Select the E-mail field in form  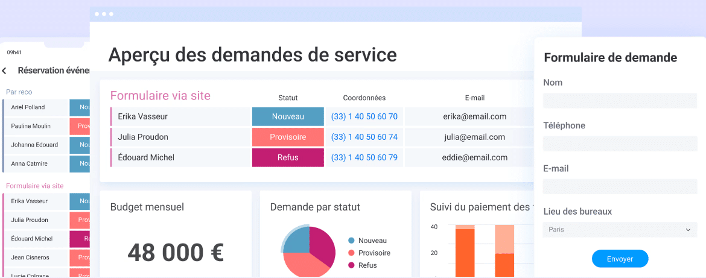click(x=620, y=186)
